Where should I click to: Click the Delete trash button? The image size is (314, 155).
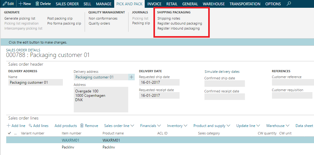[x=43, y=4]
